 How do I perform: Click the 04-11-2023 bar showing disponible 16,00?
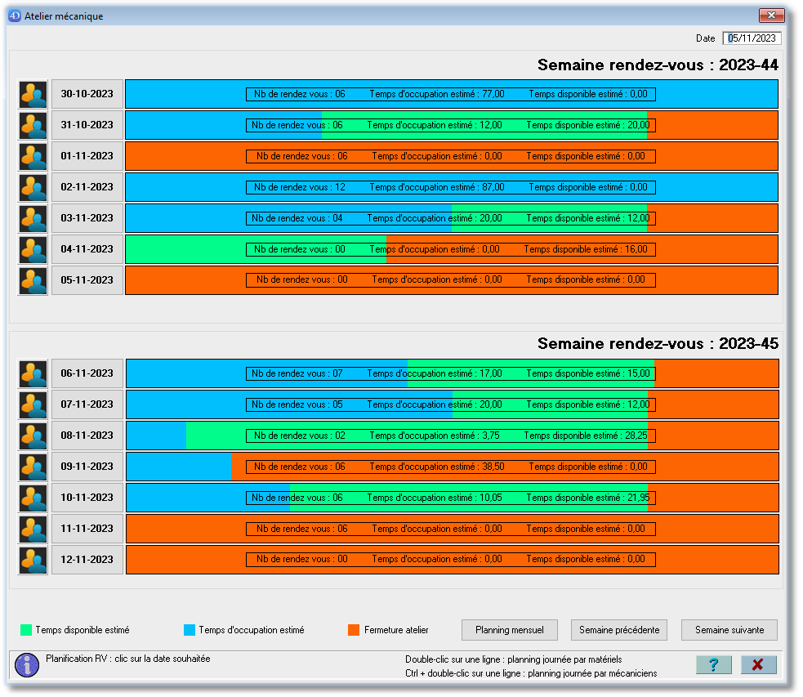452,249
